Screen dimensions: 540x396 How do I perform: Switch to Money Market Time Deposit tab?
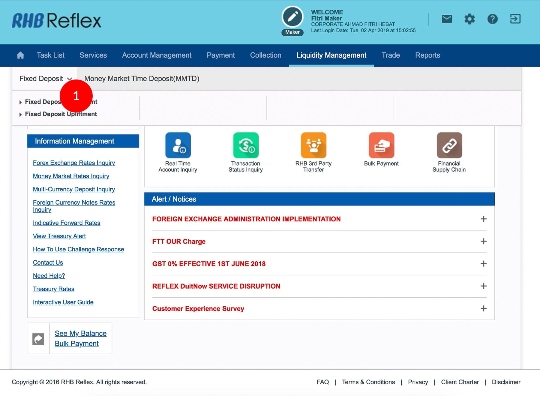coord(142,79)
